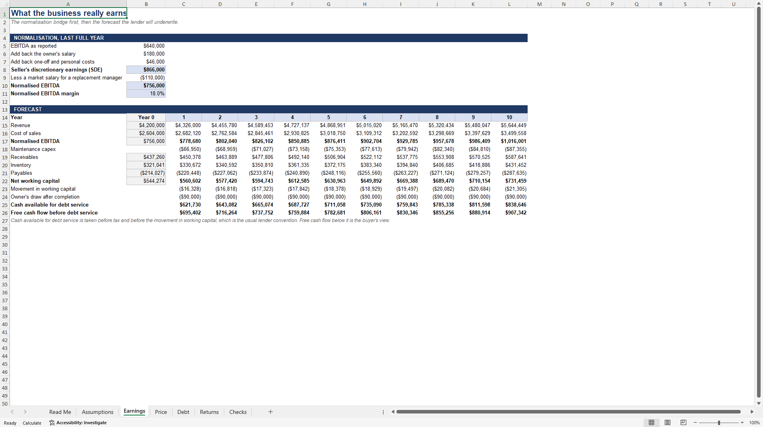Click the 'EBITDA as reported' label

[x=33, y=46]
